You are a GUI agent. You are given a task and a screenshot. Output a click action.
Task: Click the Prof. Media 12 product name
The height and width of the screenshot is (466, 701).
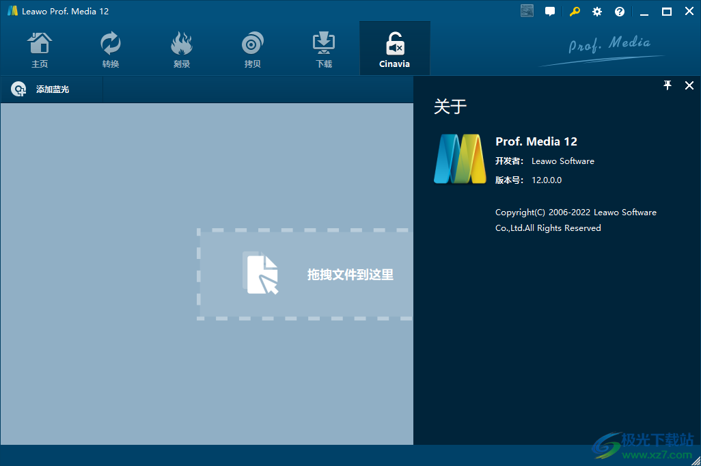pyautogui.click(x=536, y=141)
